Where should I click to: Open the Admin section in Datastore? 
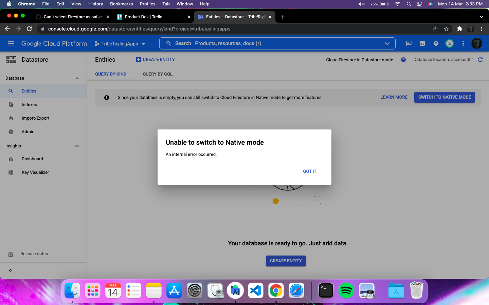[28, 131]
